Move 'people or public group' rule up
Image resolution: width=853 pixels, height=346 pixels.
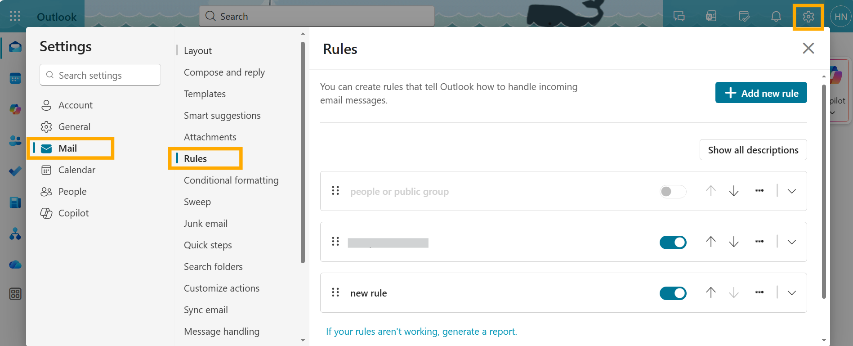710,191
